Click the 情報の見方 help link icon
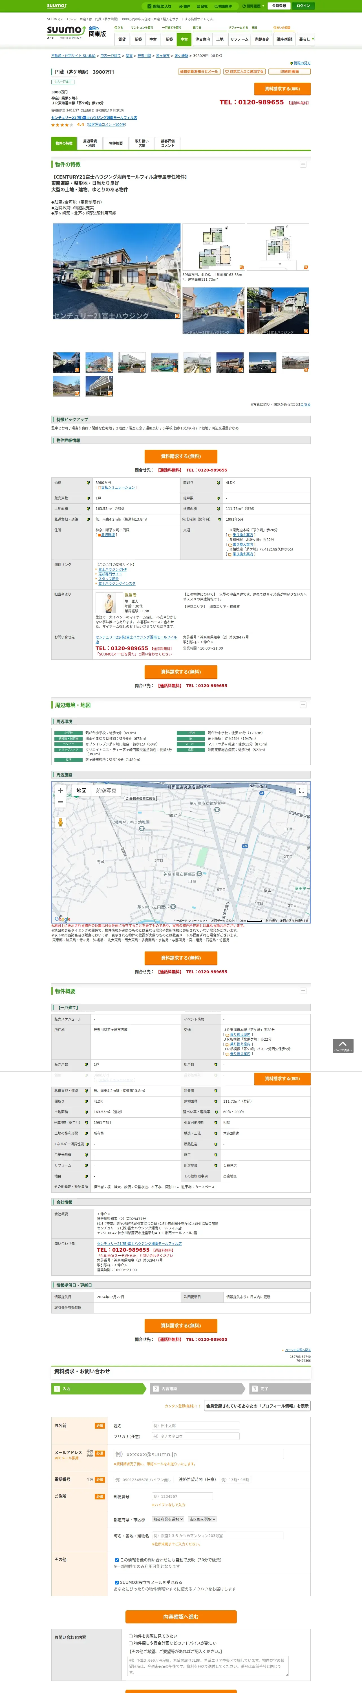362x1693 pixels. 292,63
